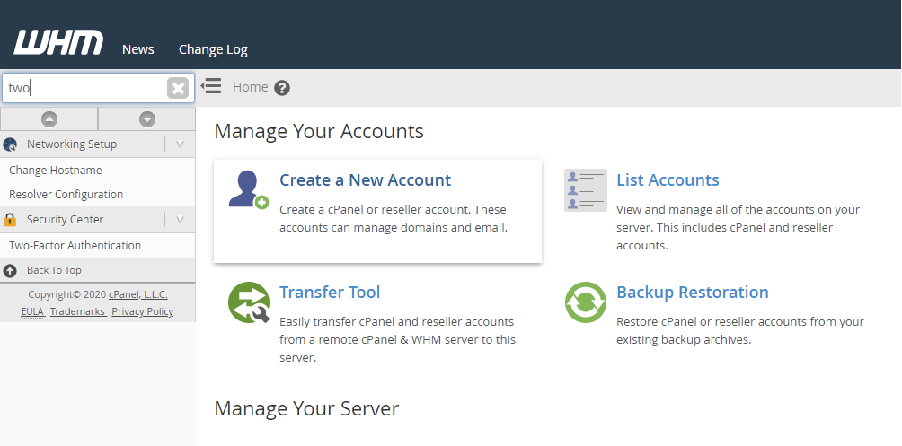This screenshot has height=446, width=902.
Task: Open Resolver Configuration
Action: [x=66, y=194]
